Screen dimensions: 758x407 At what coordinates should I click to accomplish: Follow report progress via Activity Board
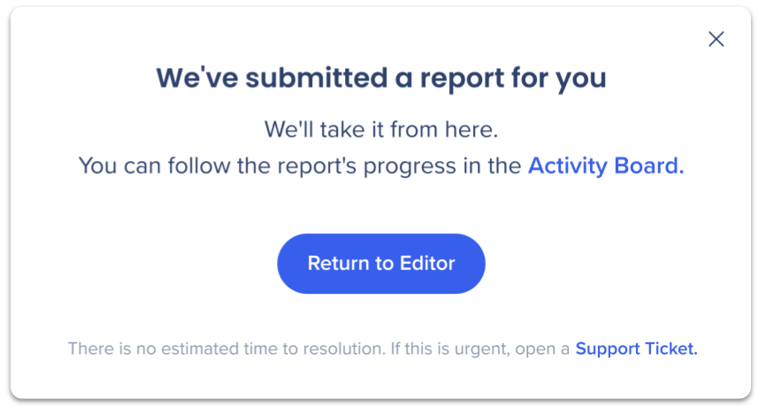[605, 165]
